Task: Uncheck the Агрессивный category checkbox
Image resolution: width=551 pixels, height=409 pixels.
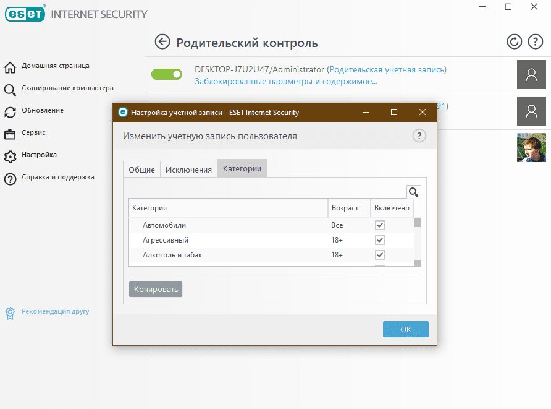Action: pyautogui.click(x=380, y=240)
